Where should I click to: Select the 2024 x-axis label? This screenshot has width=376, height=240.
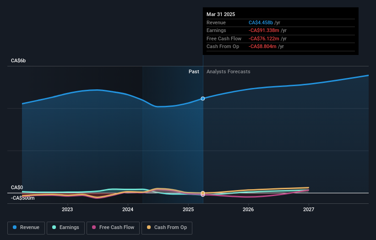pos(128,209)
